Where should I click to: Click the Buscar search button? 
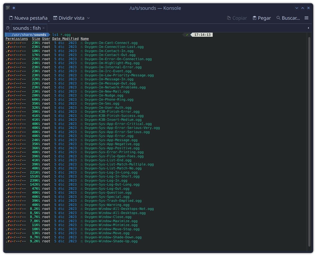[x=288, y=18]
